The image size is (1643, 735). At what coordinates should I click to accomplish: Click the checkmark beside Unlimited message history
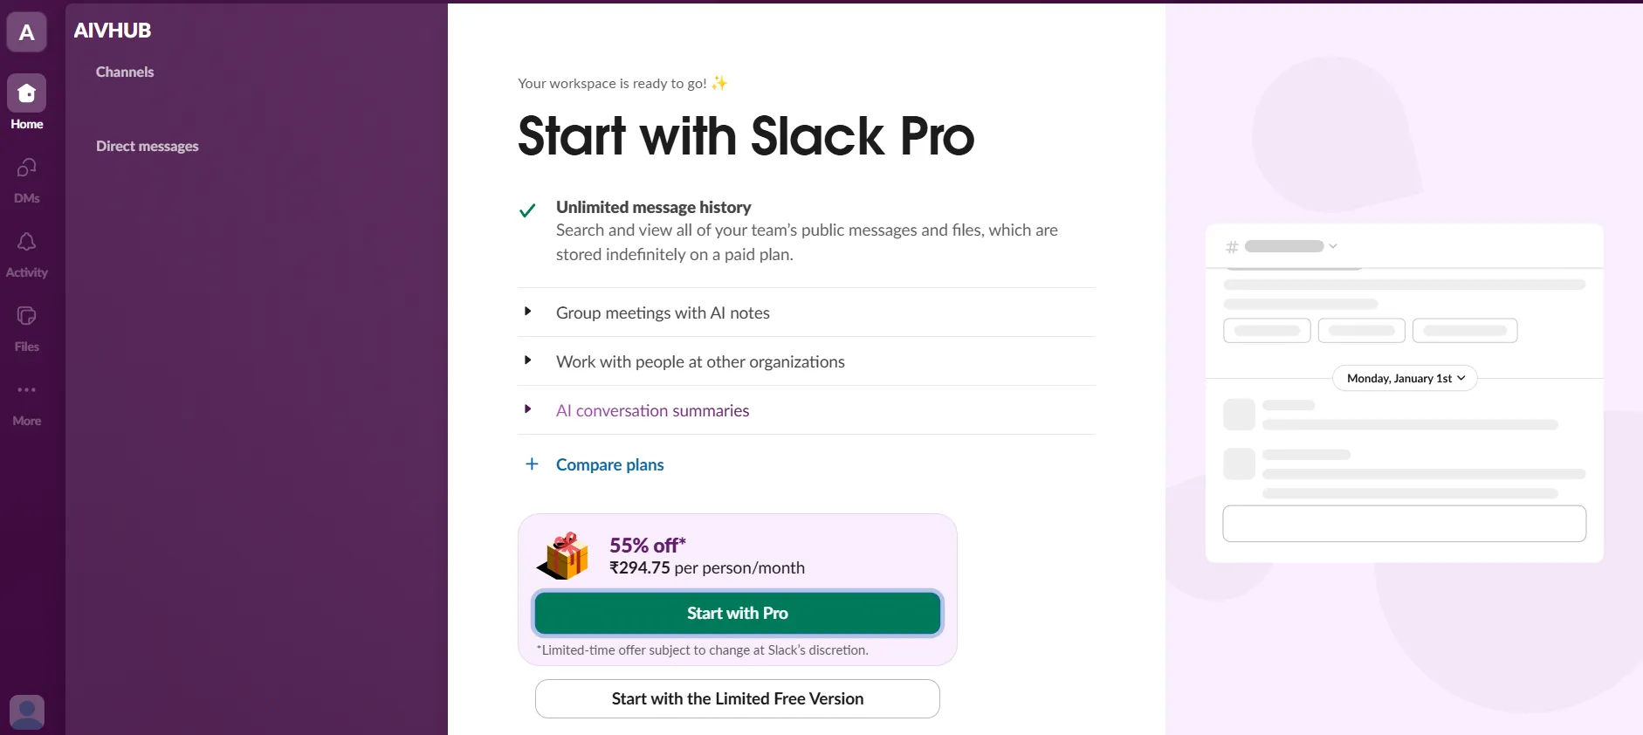click(528, 210)
